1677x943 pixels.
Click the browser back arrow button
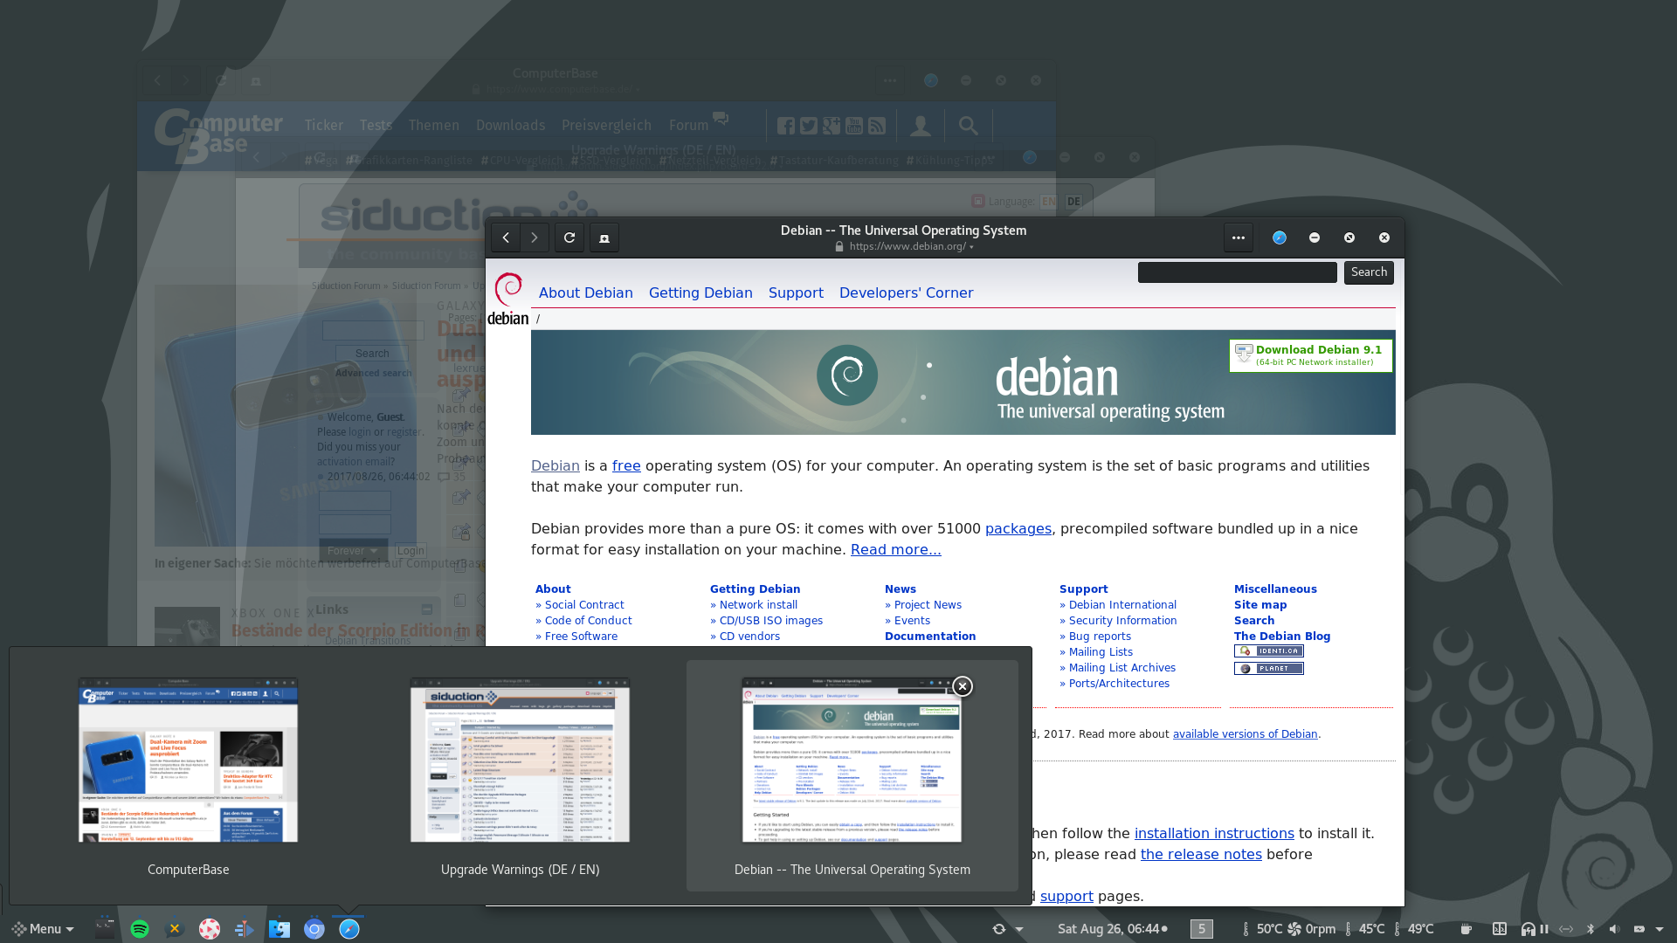506,237
